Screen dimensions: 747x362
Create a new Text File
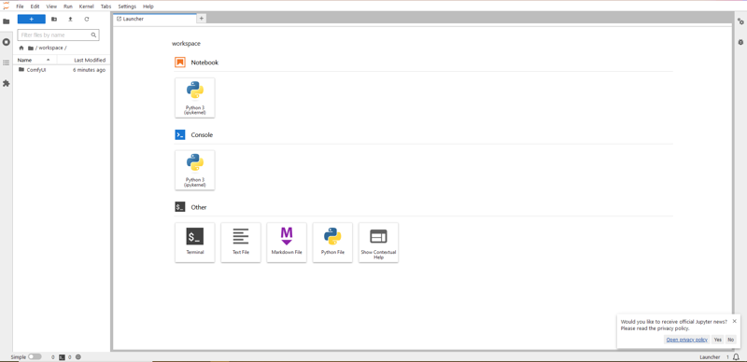[x=241, y=243]
